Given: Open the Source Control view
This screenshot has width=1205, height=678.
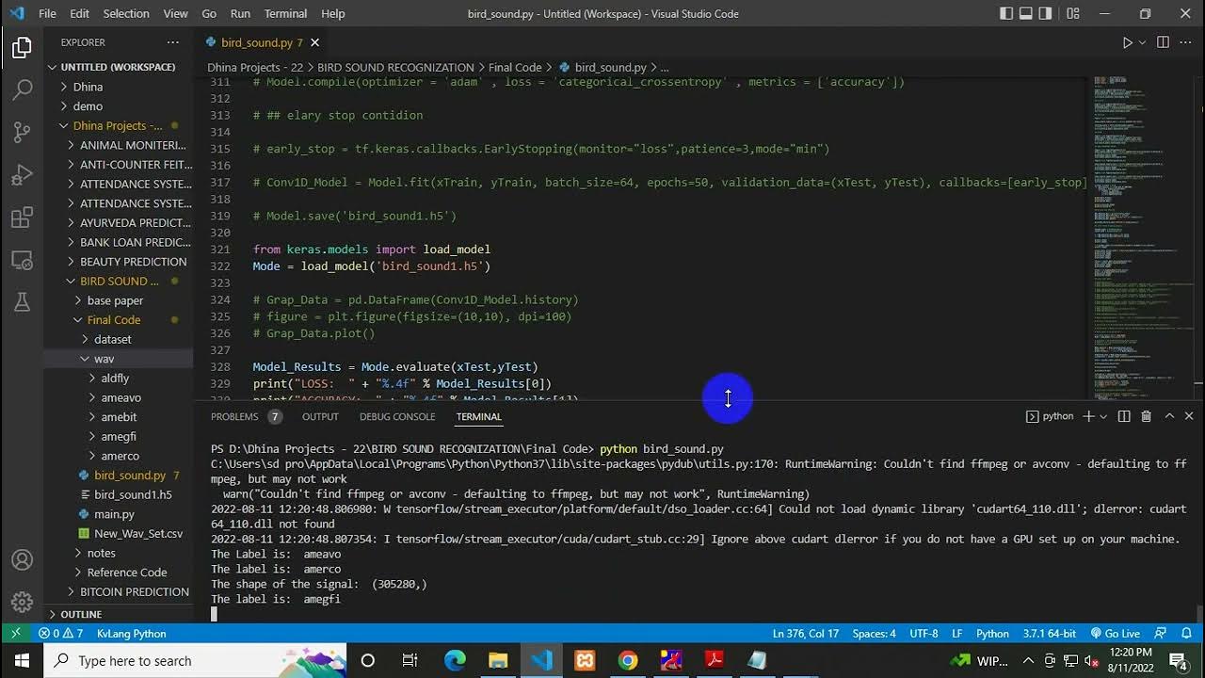Looking at the screenshot, I should click(22, 133).
